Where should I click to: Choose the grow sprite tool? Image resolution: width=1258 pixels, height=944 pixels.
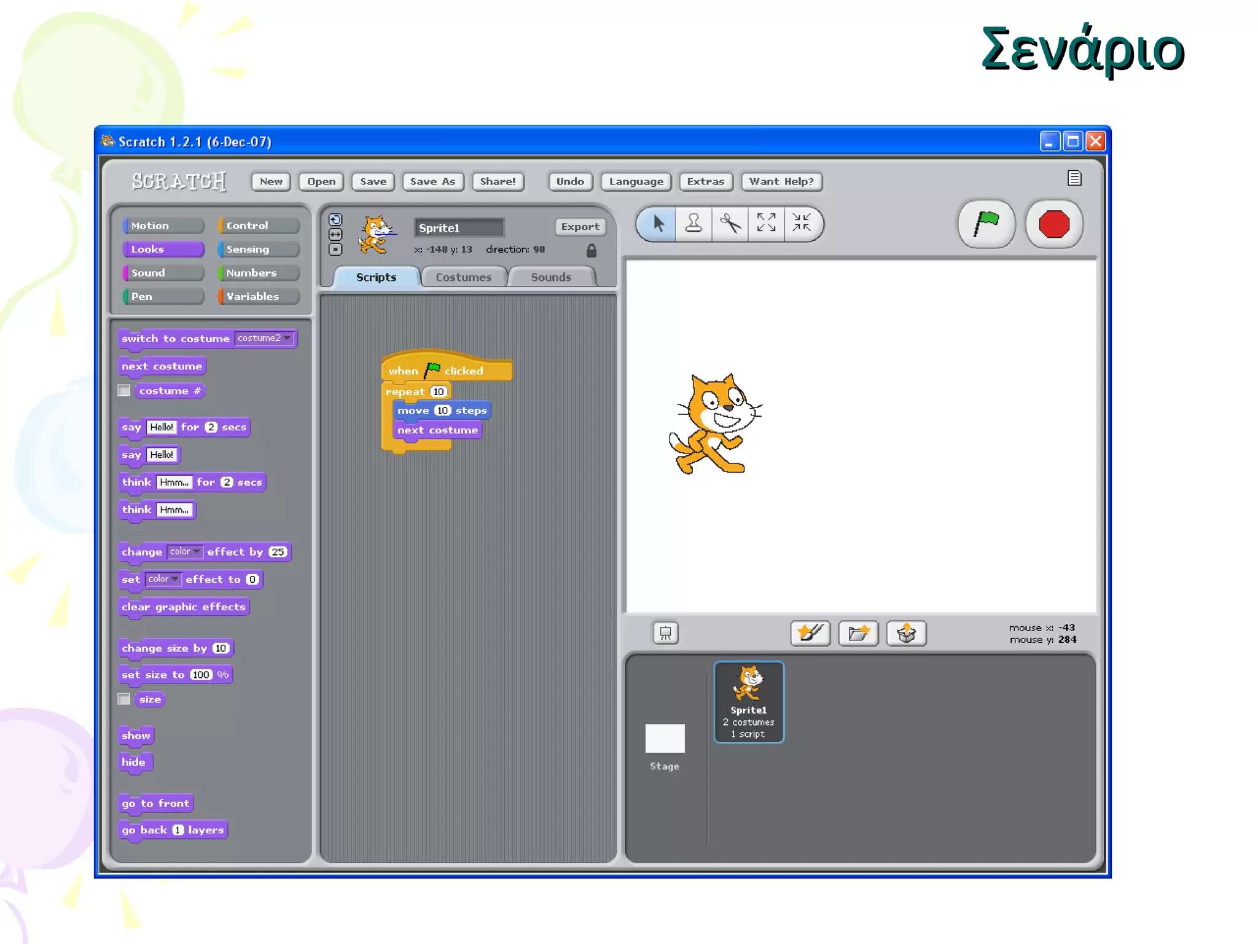pos(766,223)
